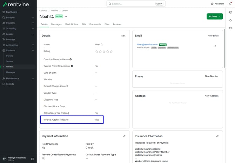235x163 pixels.
Task: Set rating to four stars
Action: tap(108, 52)
